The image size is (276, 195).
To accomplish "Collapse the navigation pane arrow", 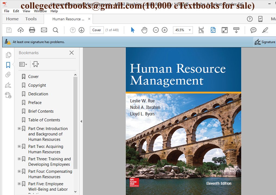I will 81,121.
